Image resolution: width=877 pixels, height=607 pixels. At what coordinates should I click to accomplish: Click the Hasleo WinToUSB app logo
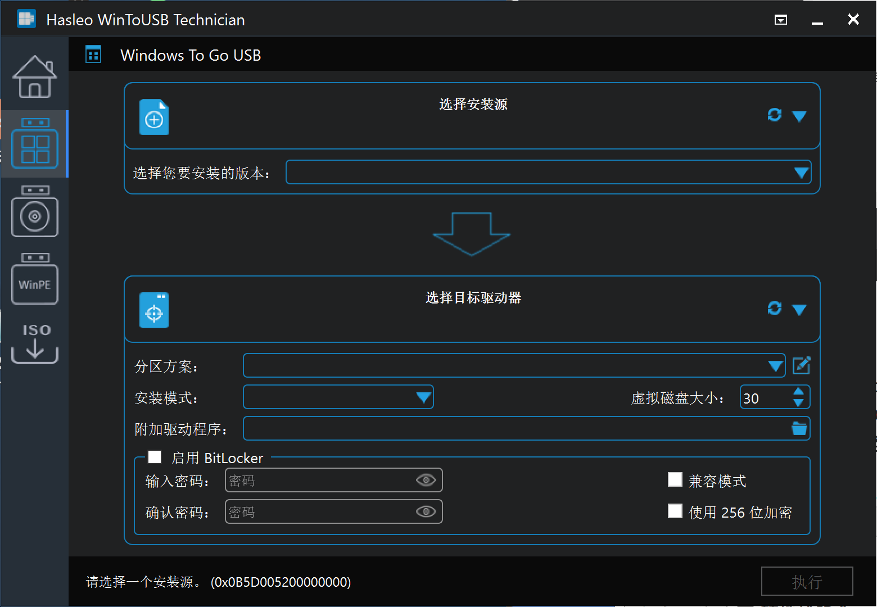pos(26,19)
